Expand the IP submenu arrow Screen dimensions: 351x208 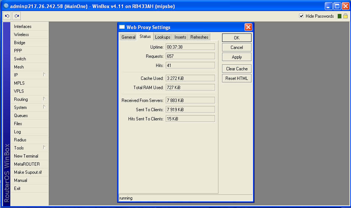(44, 74)
